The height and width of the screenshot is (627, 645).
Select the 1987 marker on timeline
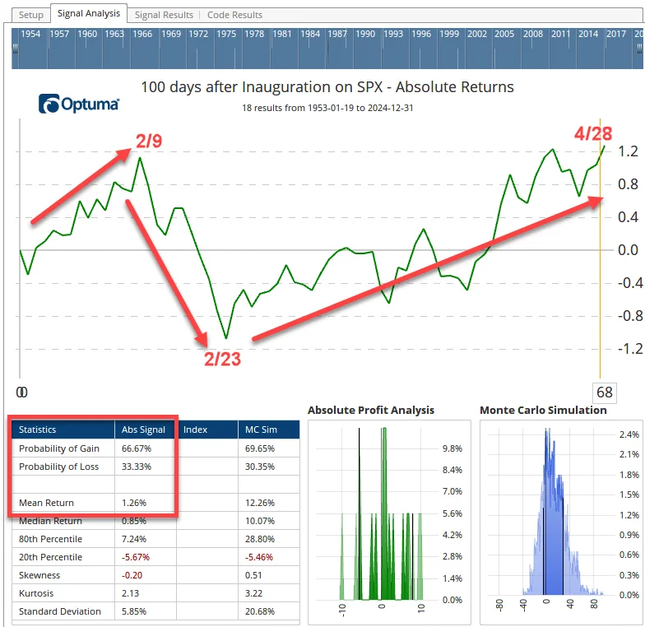click(x=337, y=34)
